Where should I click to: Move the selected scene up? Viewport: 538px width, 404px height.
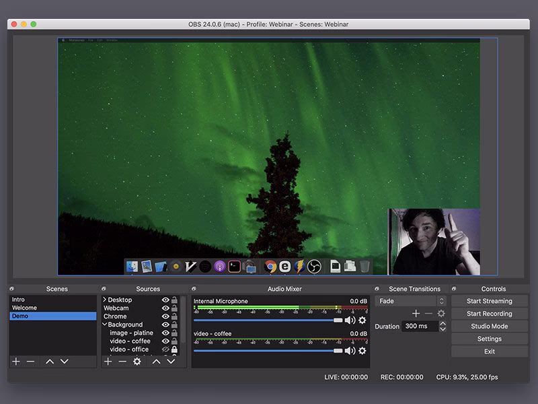click(x=50, y=362)
